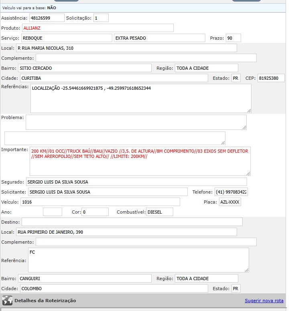Click the destination Local field RUA PRIMEIRO DE JANEIRO
296x311 pixels.
click(x=126, y=232)
